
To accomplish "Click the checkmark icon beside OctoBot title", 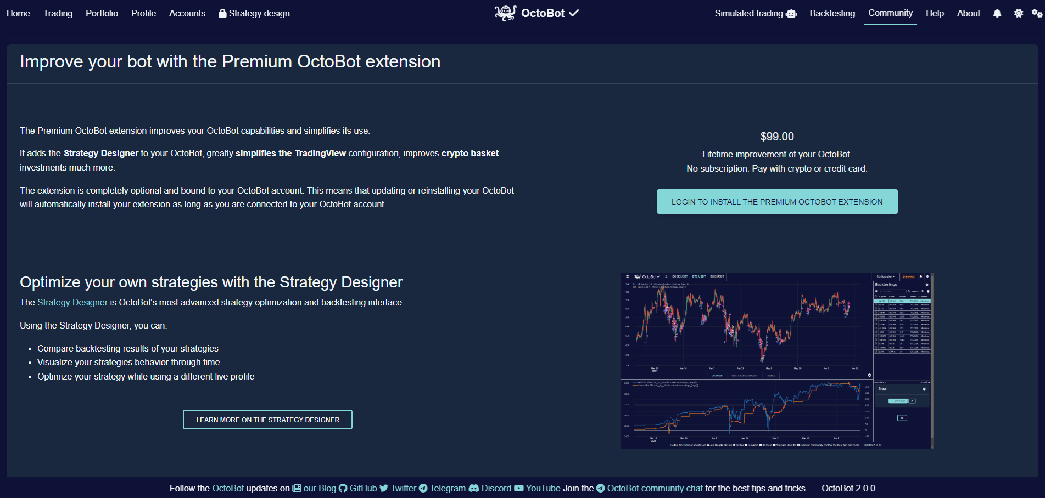I will [x=574, y=13].
